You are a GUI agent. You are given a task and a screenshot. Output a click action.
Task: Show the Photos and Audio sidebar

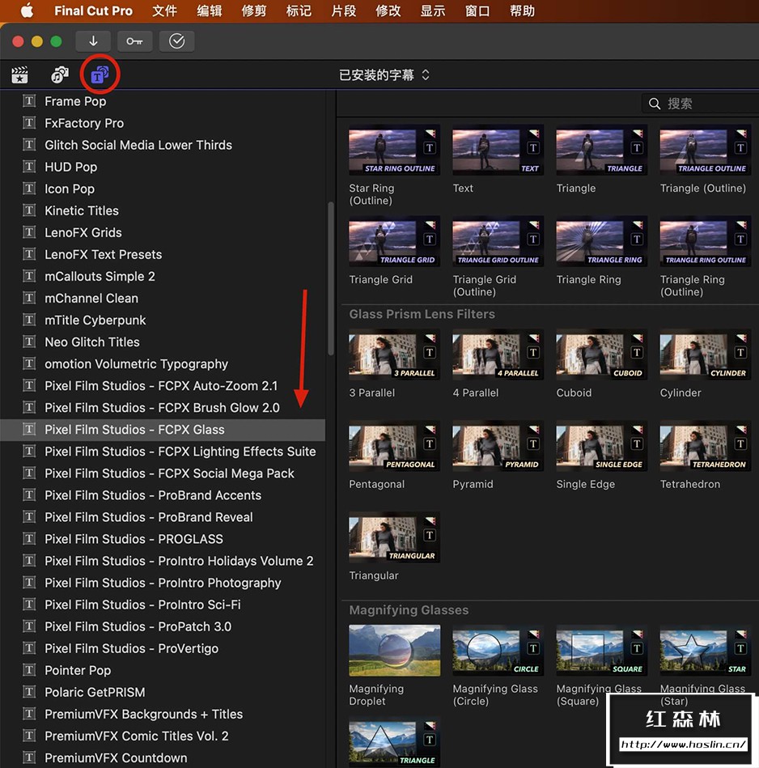click(60, 75)
